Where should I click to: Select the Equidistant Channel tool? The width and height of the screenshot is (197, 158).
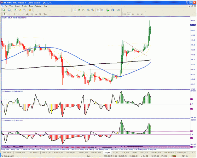pyautogui.click(x=27, y=14)
